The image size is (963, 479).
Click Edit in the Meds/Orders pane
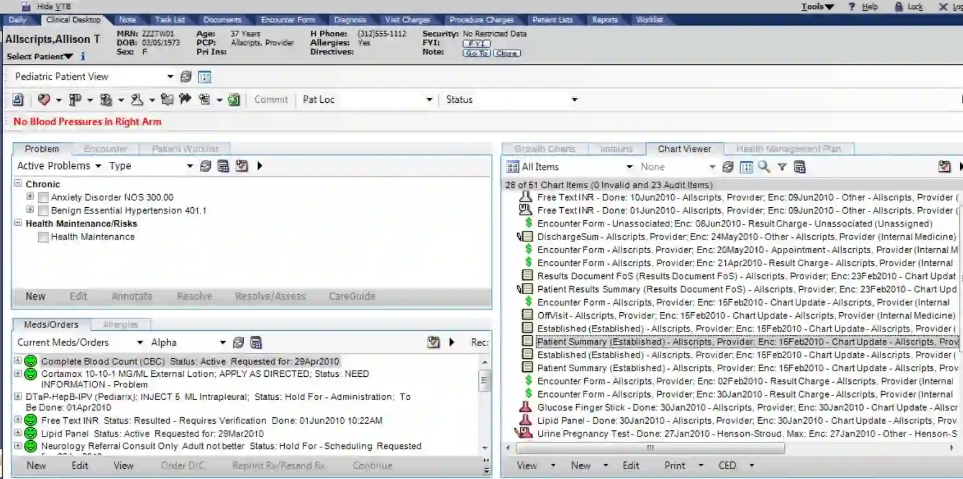pos(80,466)
